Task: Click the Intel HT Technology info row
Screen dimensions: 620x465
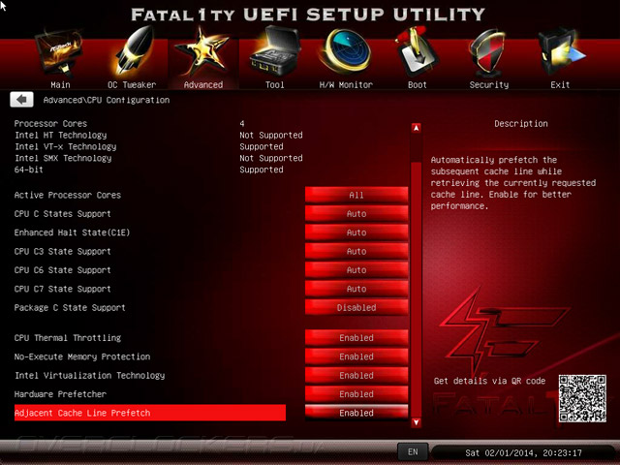Action: [x=159, y=136]
